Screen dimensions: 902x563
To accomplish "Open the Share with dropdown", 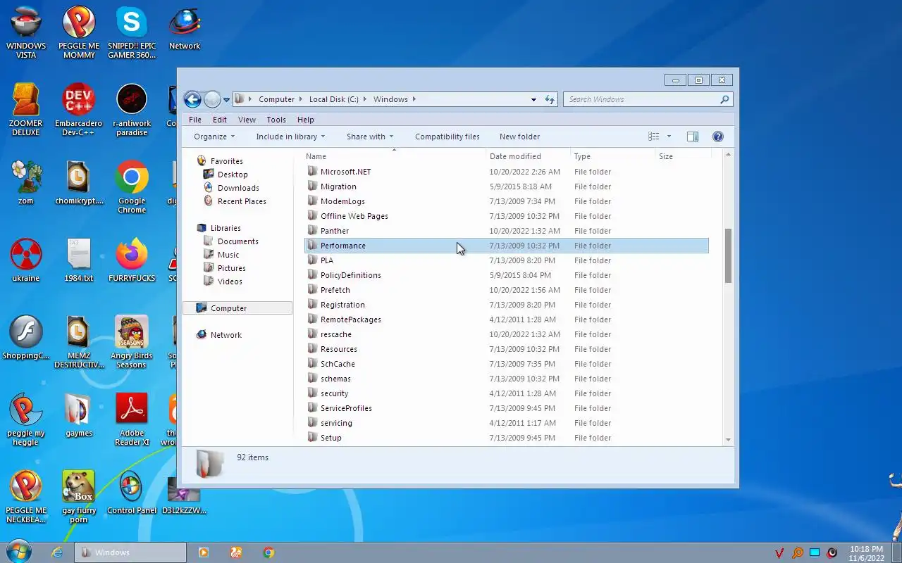I will pyautogui.click(x=370, y=137).
